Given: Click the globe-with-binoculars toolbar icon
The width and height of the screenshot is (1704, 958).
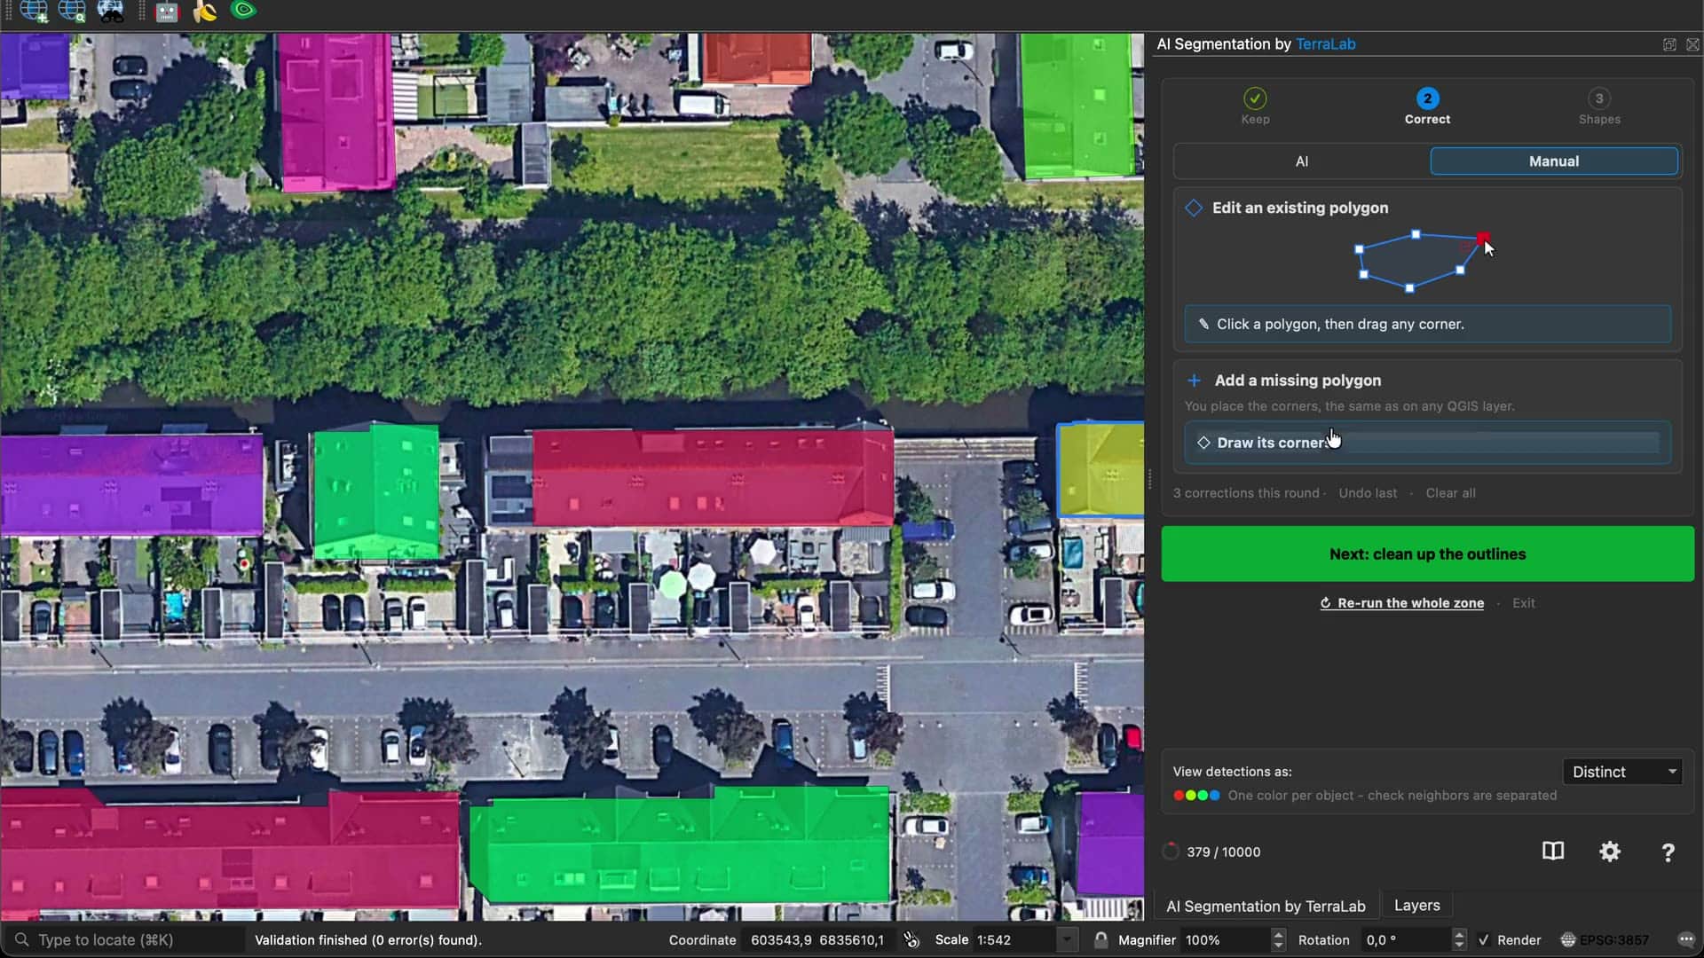Looking at the screenshot, I should tap(110, 12).
